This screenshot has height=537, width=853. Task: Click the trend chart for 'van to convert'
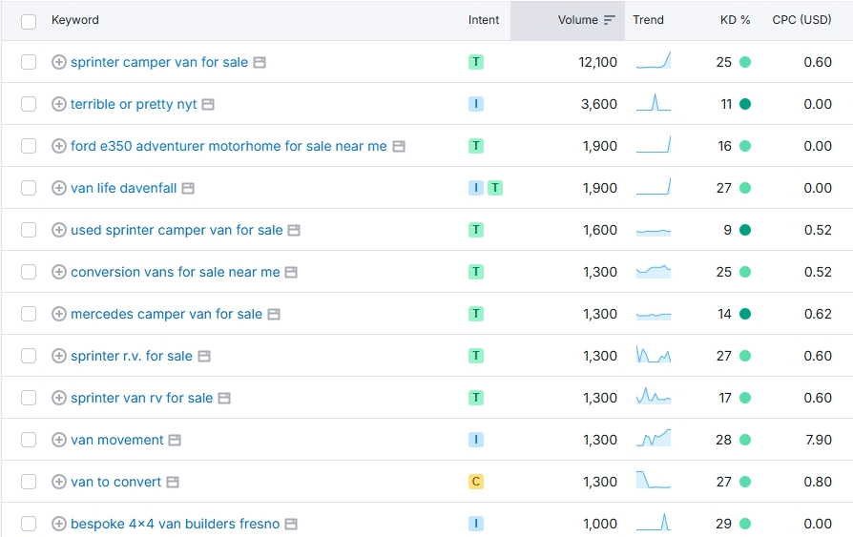pos(654,480)
